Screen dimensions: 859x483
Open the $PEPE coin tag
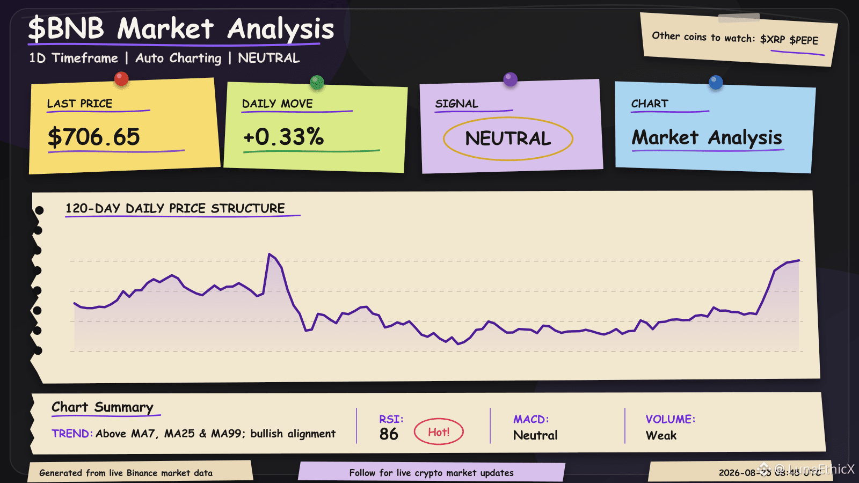(x=804, y=40)
